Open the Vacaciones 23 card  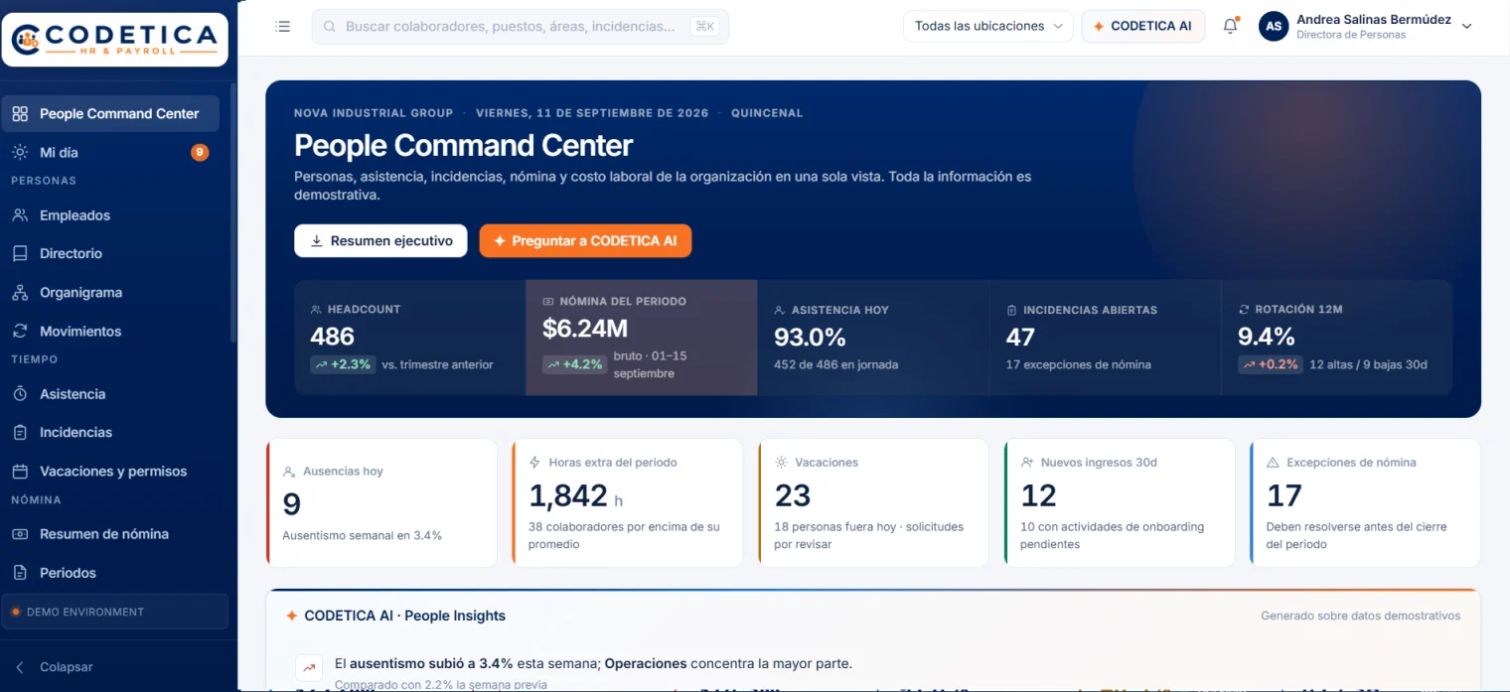(x=873, y=503)
